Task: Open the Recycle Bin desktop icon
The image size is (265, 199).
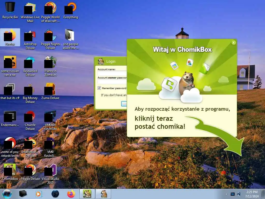Action: tap(10, 10)
